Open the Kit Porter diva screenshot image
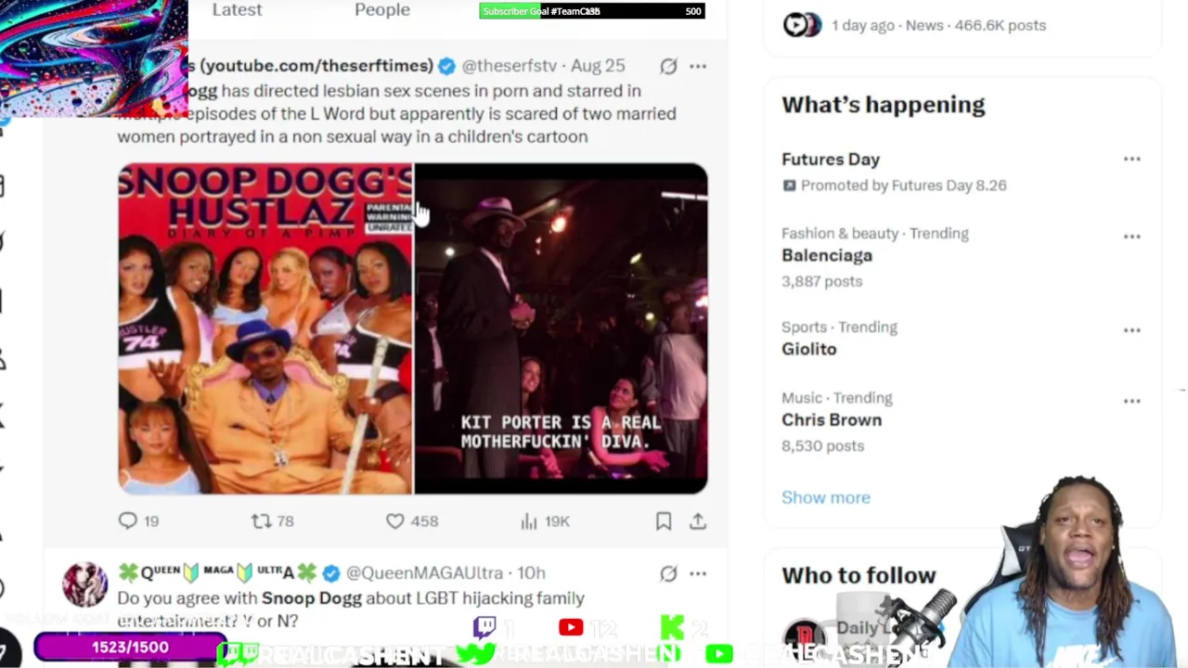Image resolution: width=1188 pixels, height=668 pixels. [561, 328]
